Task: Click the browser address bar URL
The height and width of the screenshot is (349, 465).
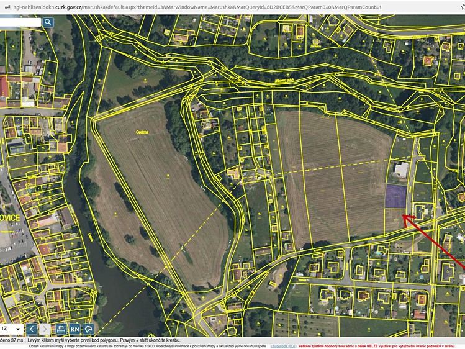Action: pyautogui.click(x=198, y=7)
